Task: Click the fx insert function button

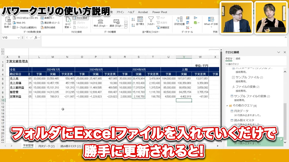Action: coord(36,37)
